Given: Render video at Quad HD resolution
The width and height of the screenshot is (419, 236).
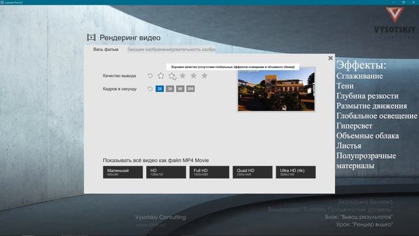Looking at the screenshot, I should [253, 172].
